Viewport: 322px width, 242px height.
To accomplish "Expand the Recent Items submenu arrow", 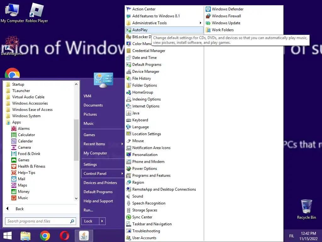I will point(122,144).
